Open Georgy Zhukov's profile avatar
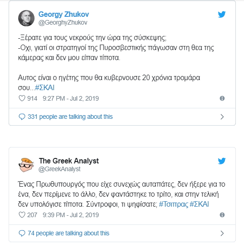The image size is (244, 244). [26, 18]
